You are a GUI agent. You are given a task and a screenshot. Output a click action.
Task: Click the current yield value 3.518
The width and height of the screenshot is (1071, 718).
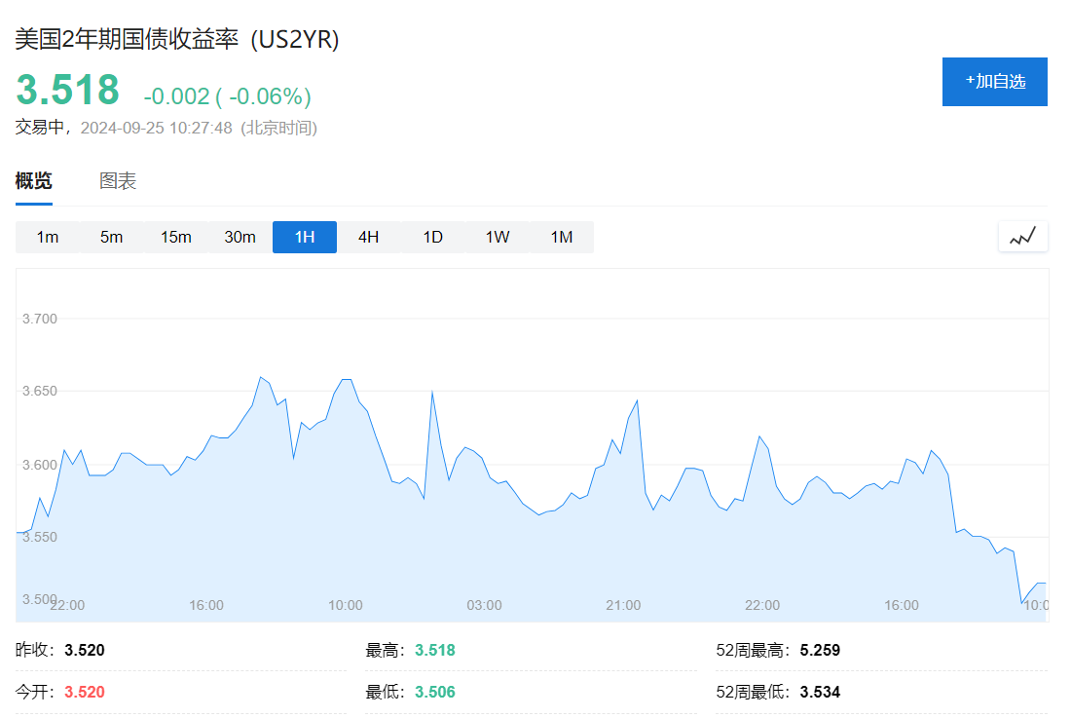67,91
